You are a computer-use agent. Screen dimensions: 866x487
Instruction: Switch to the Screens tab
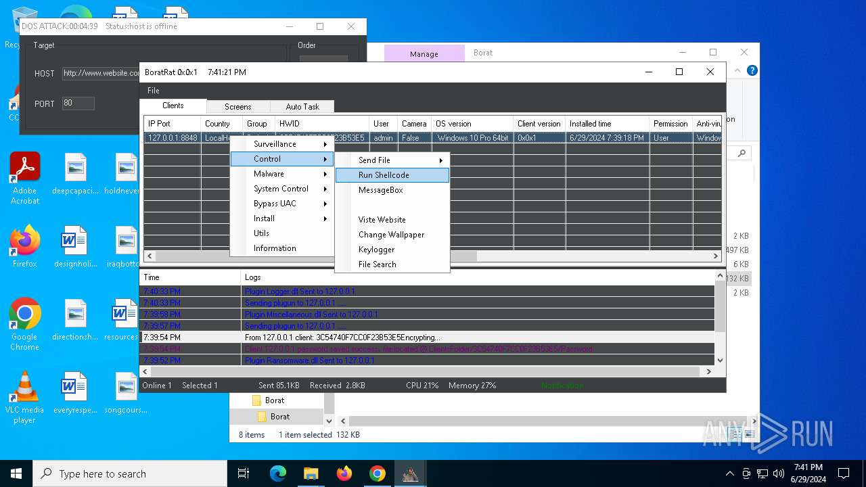click(x=237, y=107)
